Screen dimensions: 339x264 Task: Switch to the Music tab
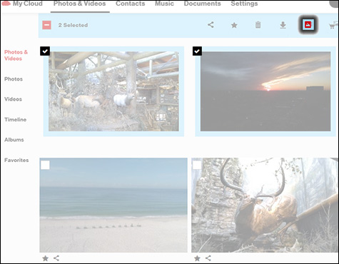[x=164, y=4]
